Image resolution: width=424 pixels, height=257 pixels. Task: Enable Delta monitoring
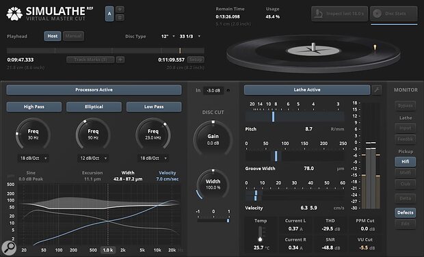405,198
